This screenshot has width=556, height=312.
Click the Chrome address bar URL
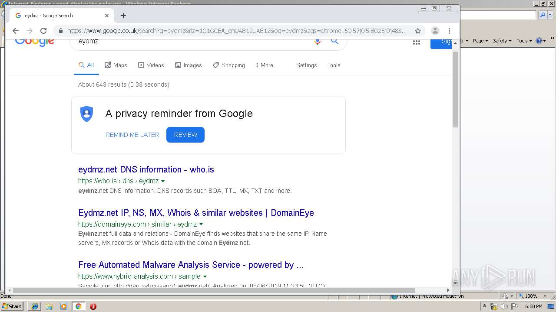[237, 31]
